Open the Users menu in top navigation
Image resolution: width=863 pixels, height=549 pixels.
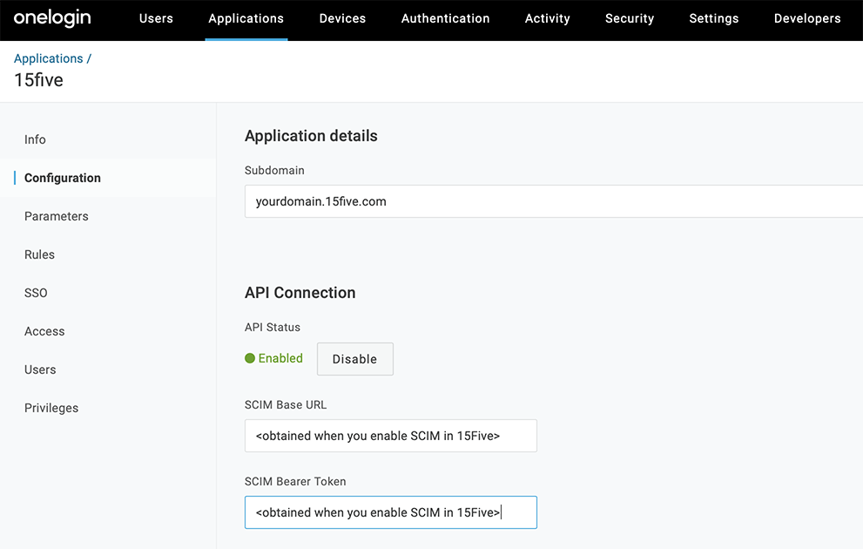[156, 18]
